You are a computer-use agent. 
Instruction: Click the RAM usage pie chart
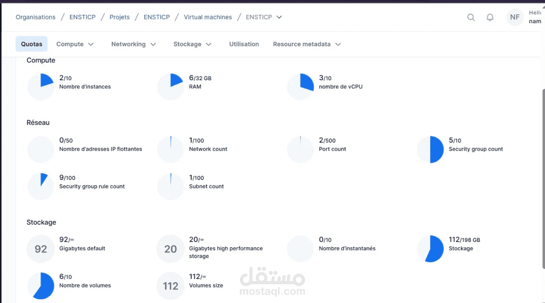pyautogui.click(x=171, y=87)
